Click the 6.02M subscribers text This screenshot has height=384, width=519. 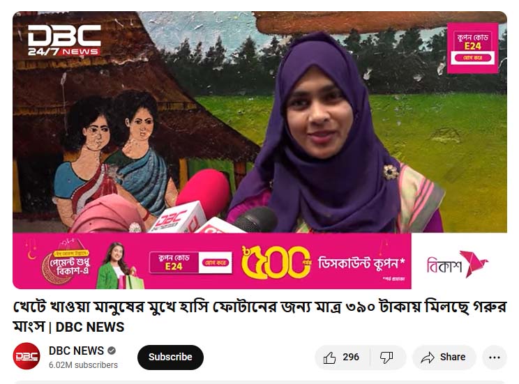(x=83, y=364)
